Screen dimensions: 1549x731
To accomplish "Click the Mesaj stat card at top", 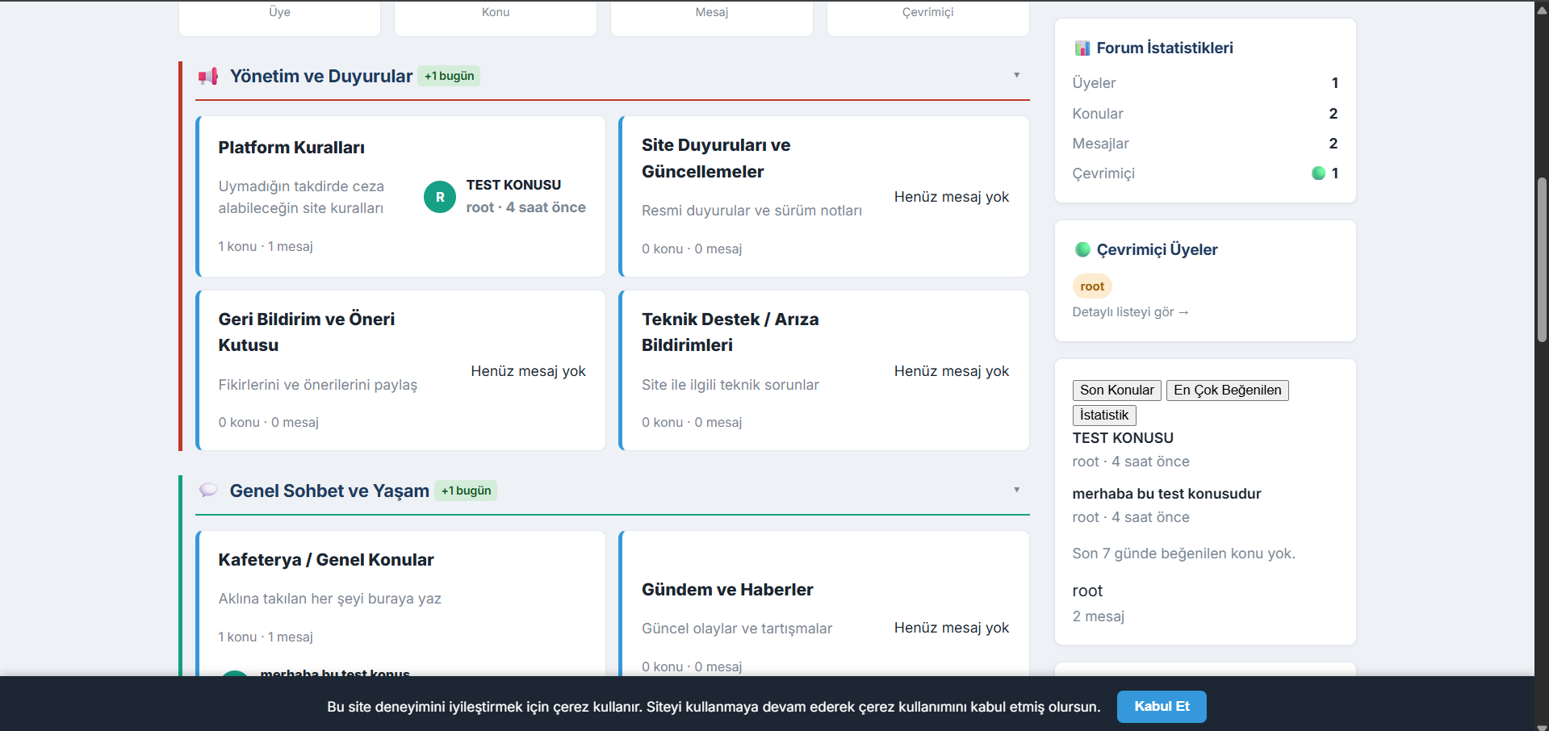I will (712, 18).
